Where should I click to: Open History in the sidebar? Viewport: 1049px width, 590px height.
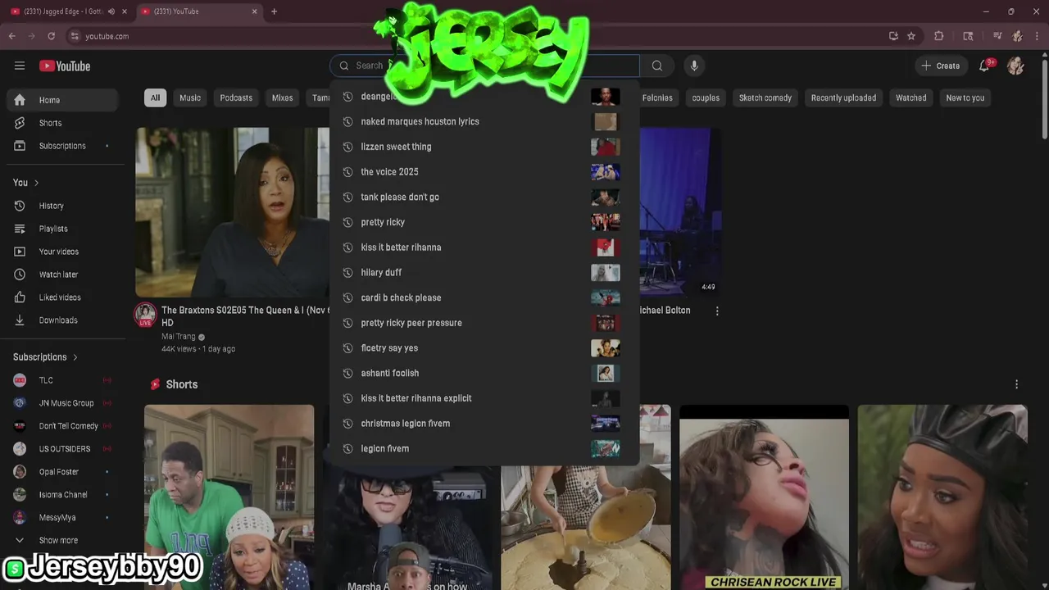coord(63,206)
